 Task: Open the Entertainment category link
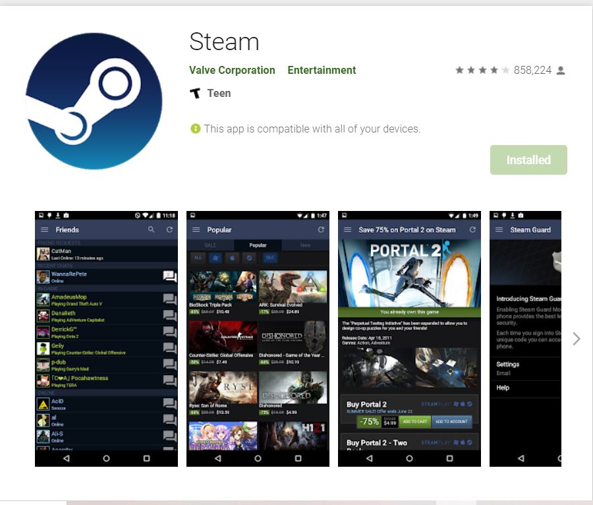coord(322,71)
